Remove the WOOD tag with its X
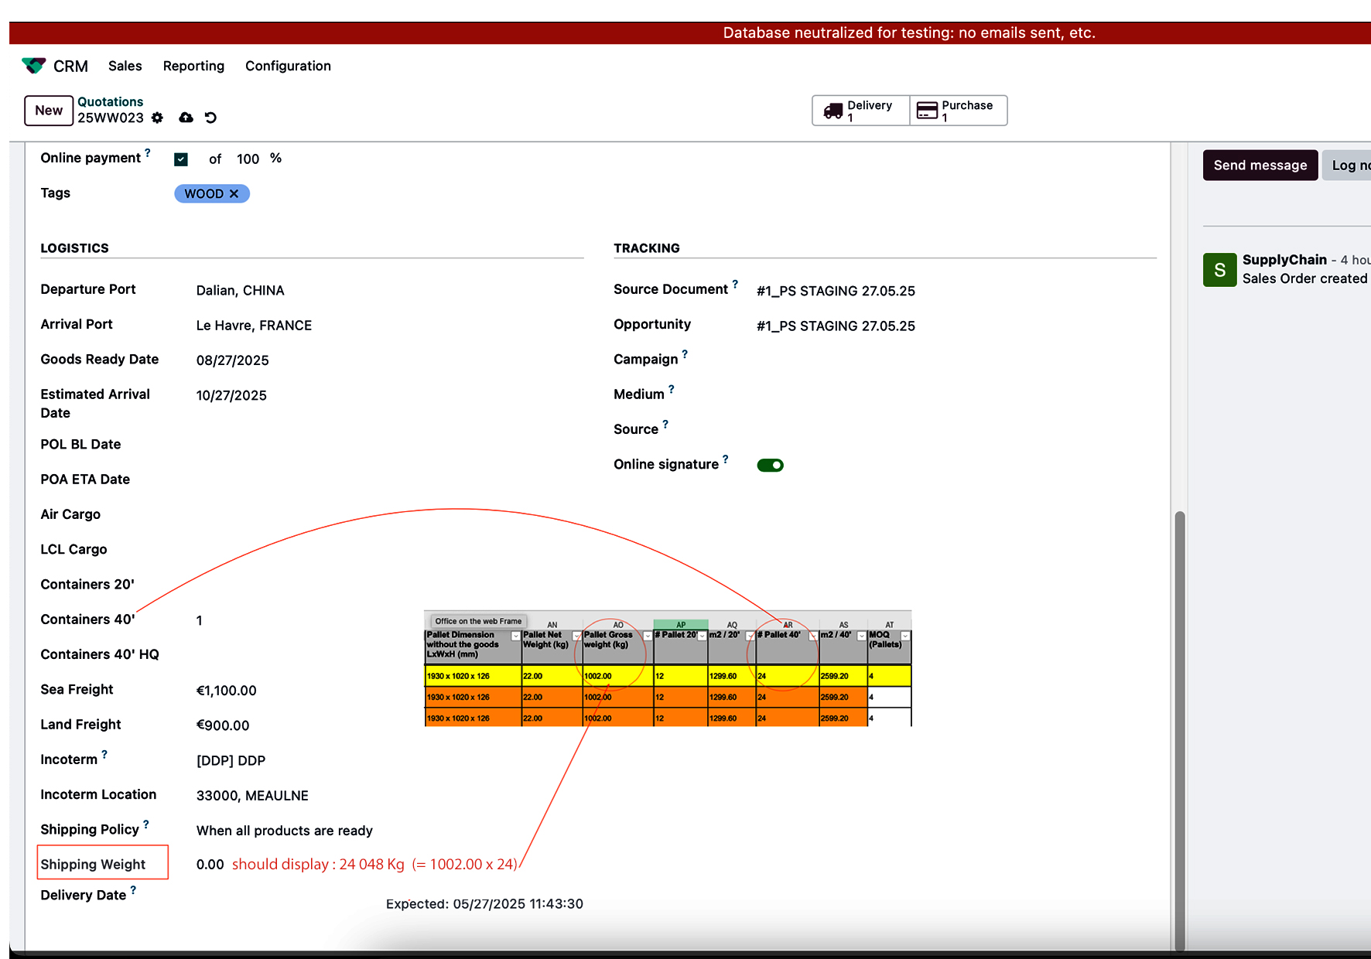Viewport: 1371px width, 959px height. click(234, 194)
